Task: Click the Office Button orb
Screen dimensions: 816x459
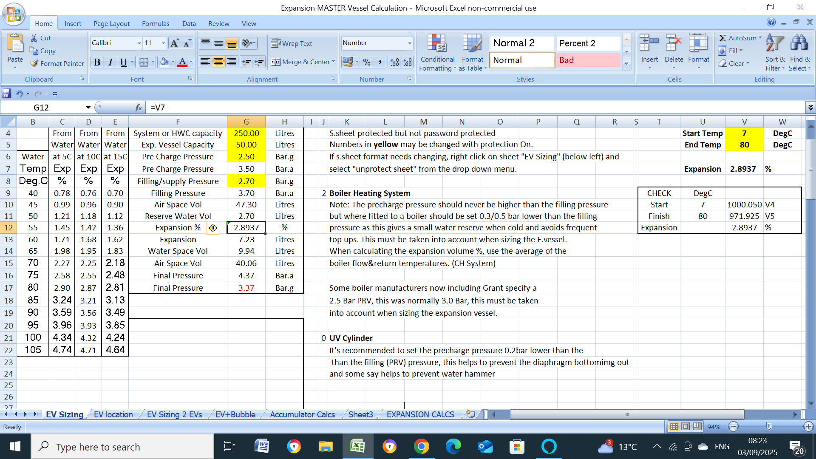Action: (14, 14)
